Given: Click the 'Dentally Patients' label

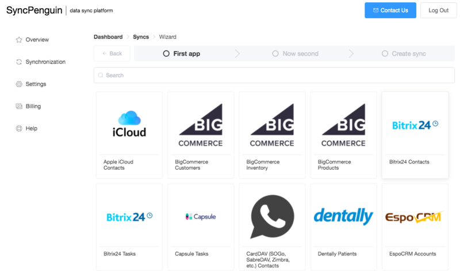Looking at the screenshot, I should point(337,253).
